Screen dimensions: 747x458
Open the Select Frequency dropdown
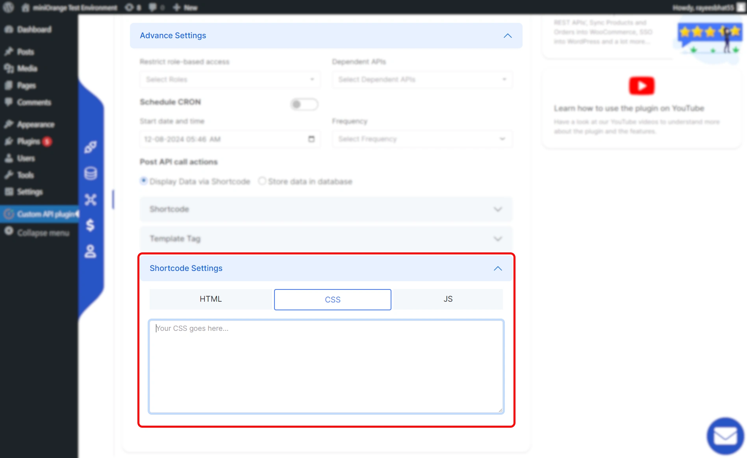pos(422,139)
